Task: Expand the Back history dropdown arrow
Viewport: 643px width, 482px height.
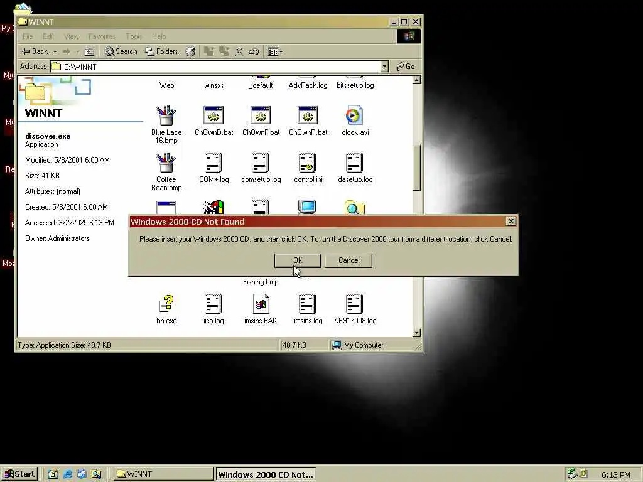Action: coord(55,51)
